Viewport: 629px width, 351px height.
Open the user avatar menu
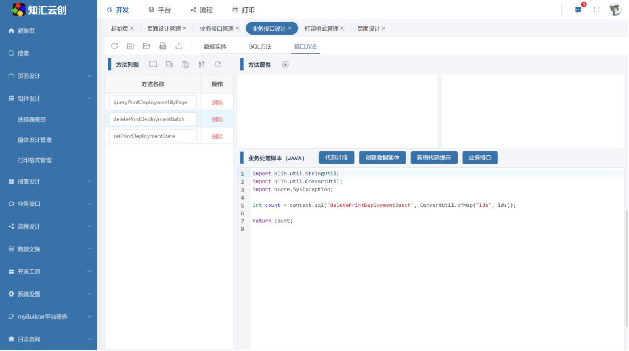pos(615,10)
